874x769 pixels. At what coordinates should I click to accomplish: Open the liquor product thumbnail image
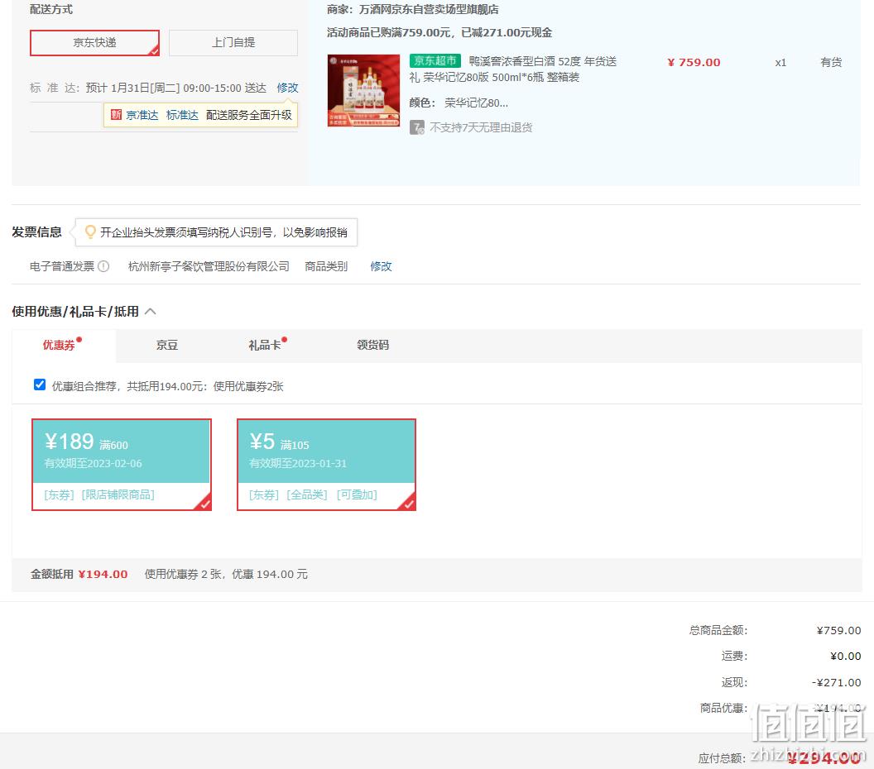363,91
